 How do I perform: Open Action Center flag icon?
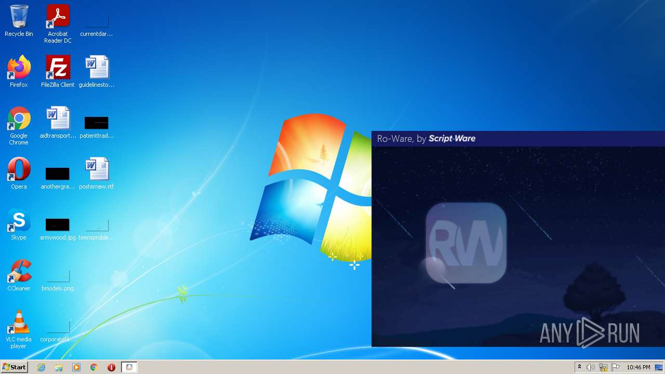coord(616,367)
